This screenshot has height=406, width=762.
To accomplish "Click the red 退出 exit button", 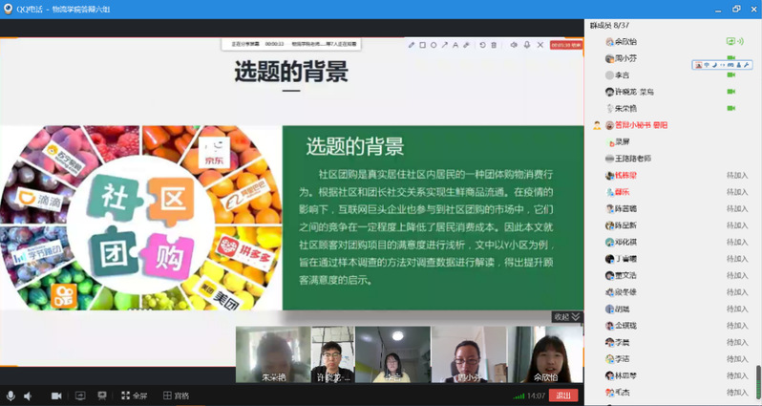I will pos(563,395).
